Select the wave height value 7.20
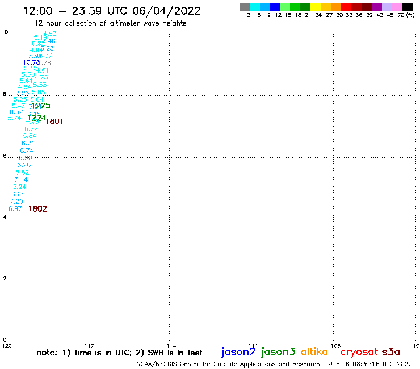Image resolution: width=420 pixels, height=369 pixels. coord(16,202)
